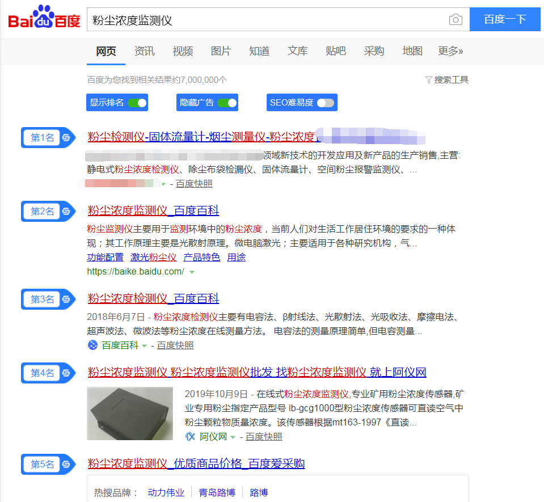Select hot brand 路博
544x502 pixels.
pyautogui.click(x=259, y=493)
